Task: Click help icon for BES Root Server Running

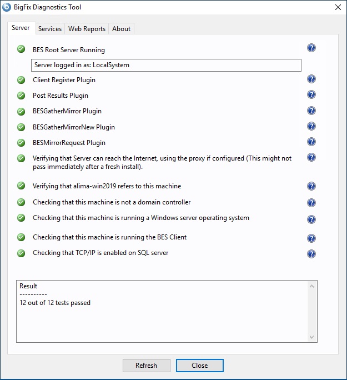Action: coord(311,48)
